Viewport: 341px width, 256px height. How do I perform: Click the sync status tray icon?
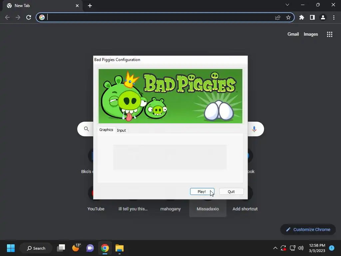click(283, 248)
